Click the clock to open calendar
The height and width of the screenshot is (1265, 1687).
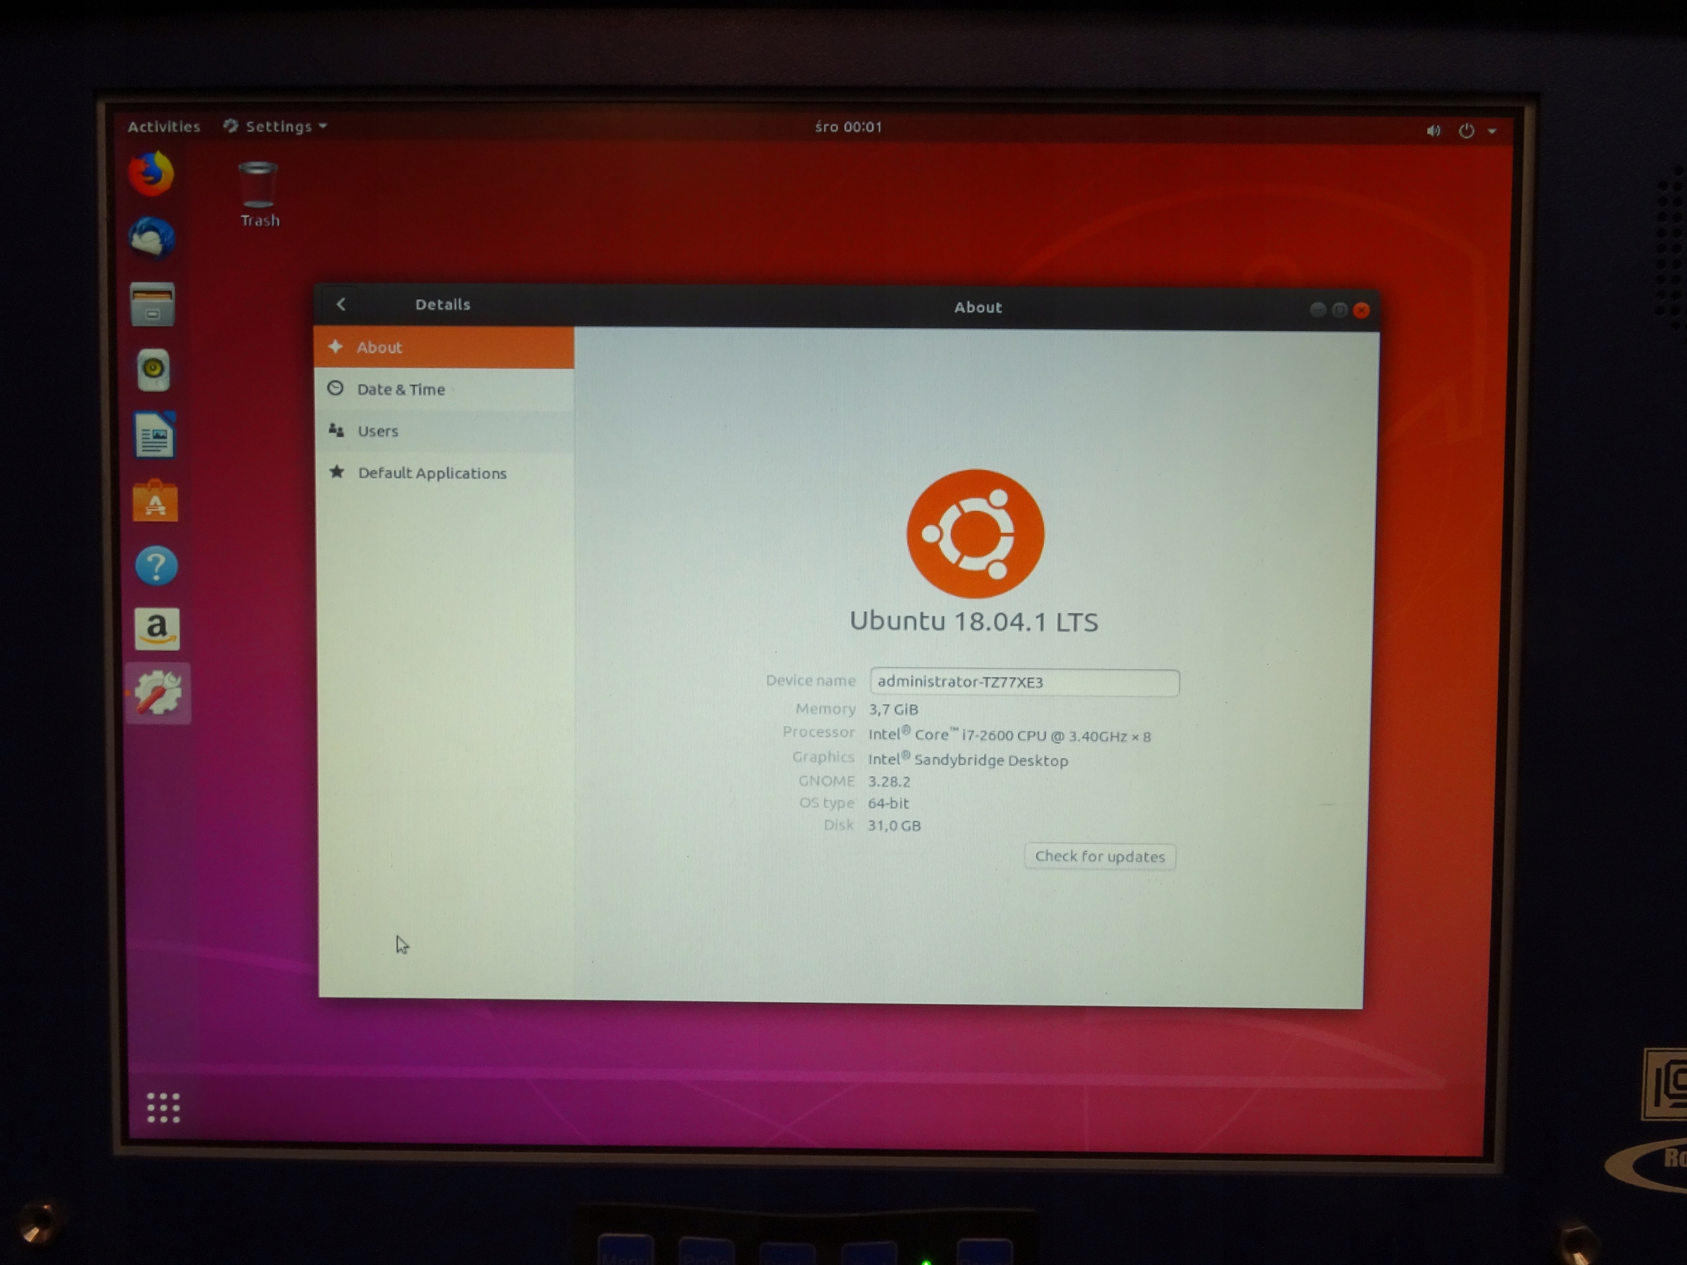(848, 126)
